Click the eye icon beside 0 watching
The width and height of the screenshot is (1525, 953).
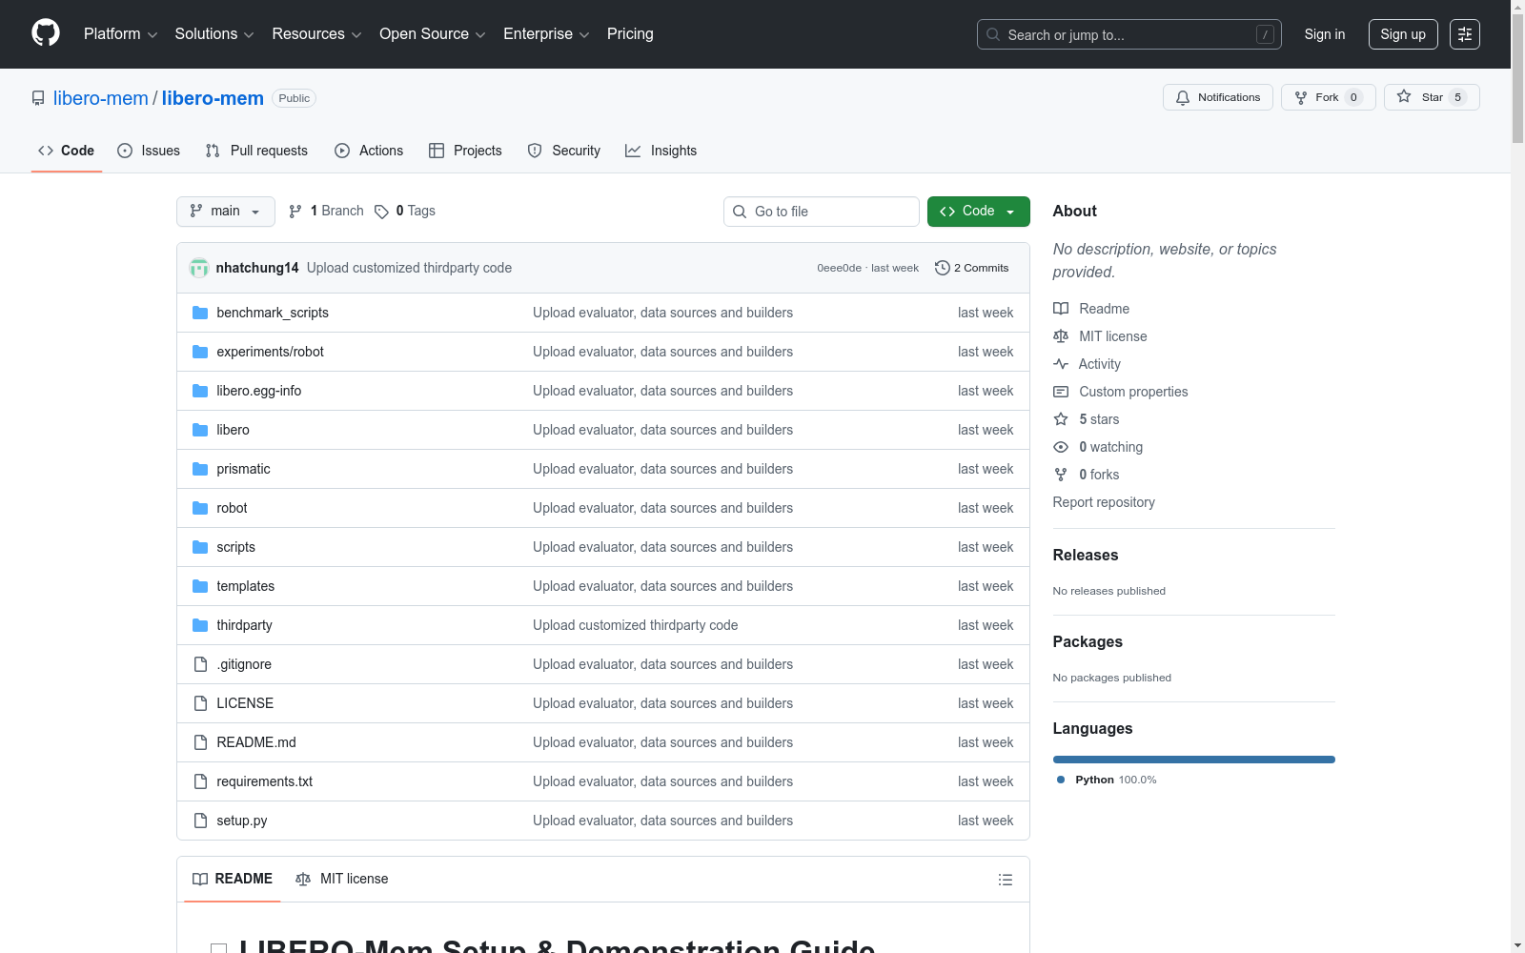tap(1061, 447)
